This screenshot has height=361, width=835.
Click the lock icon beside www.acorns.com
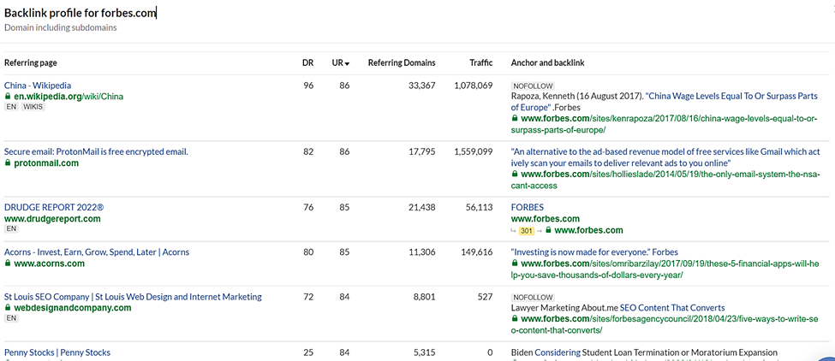pyautogui.click(x=8, y=263)
